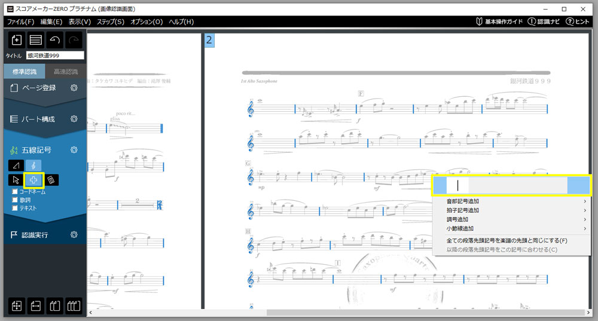
Task: Expand 調号追加 submenu
Action: pyautogui.click(x=511, y=219)
